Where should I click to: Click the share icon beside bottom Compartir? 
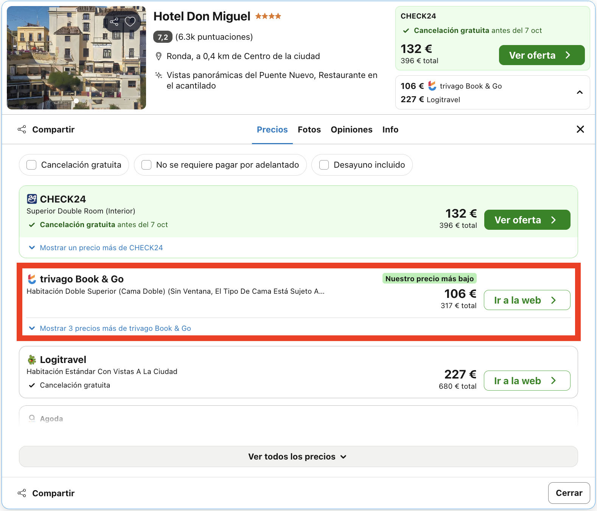tap(22, 493)
